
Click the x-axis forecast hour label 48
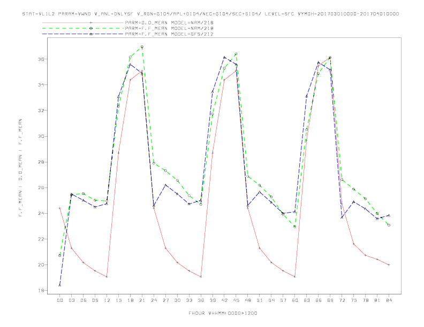coord(248,300)
